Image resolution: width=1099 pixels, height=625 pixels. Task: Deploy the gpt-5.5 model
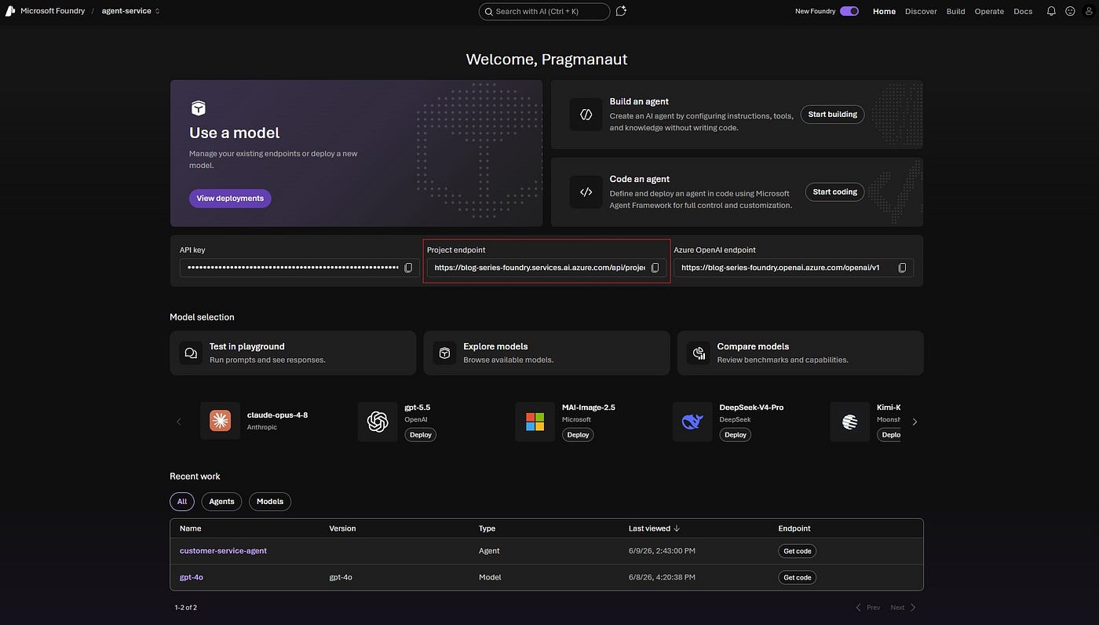[421, 434]
